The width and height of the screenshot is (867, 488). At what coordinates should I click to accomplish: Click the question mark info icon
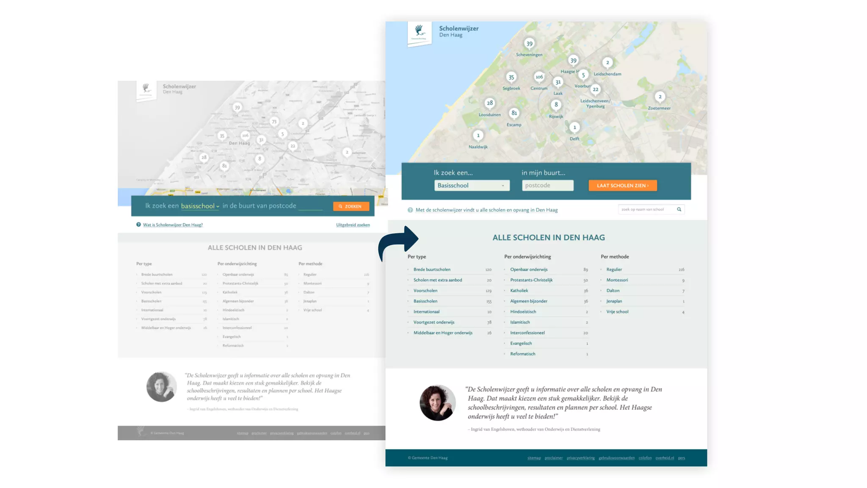click(x=410, y=210)
